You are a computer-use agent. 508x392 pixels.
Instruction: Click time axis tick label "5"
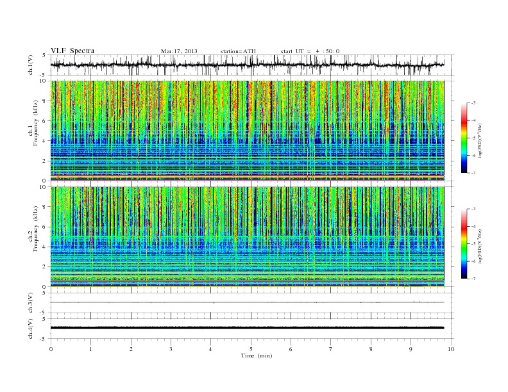point(251,349)
